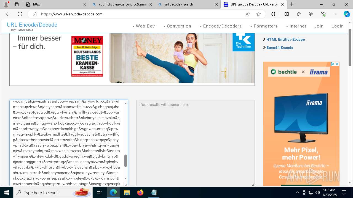Screen dimensions: 353x198
Task: Open the HTML Entities Escape link
Action: click(x=285, y=39)
